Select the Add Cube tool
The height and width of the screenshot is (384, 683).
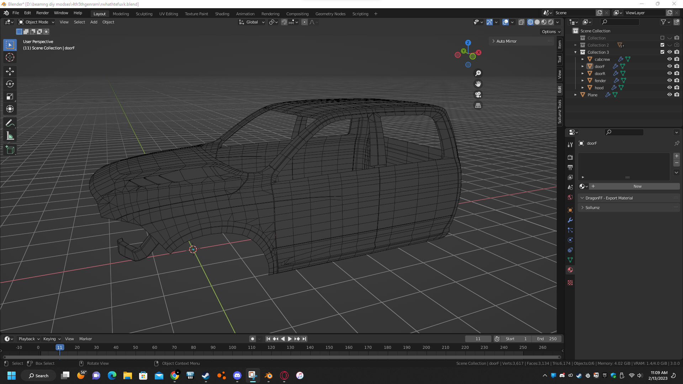tap(10, 150)
